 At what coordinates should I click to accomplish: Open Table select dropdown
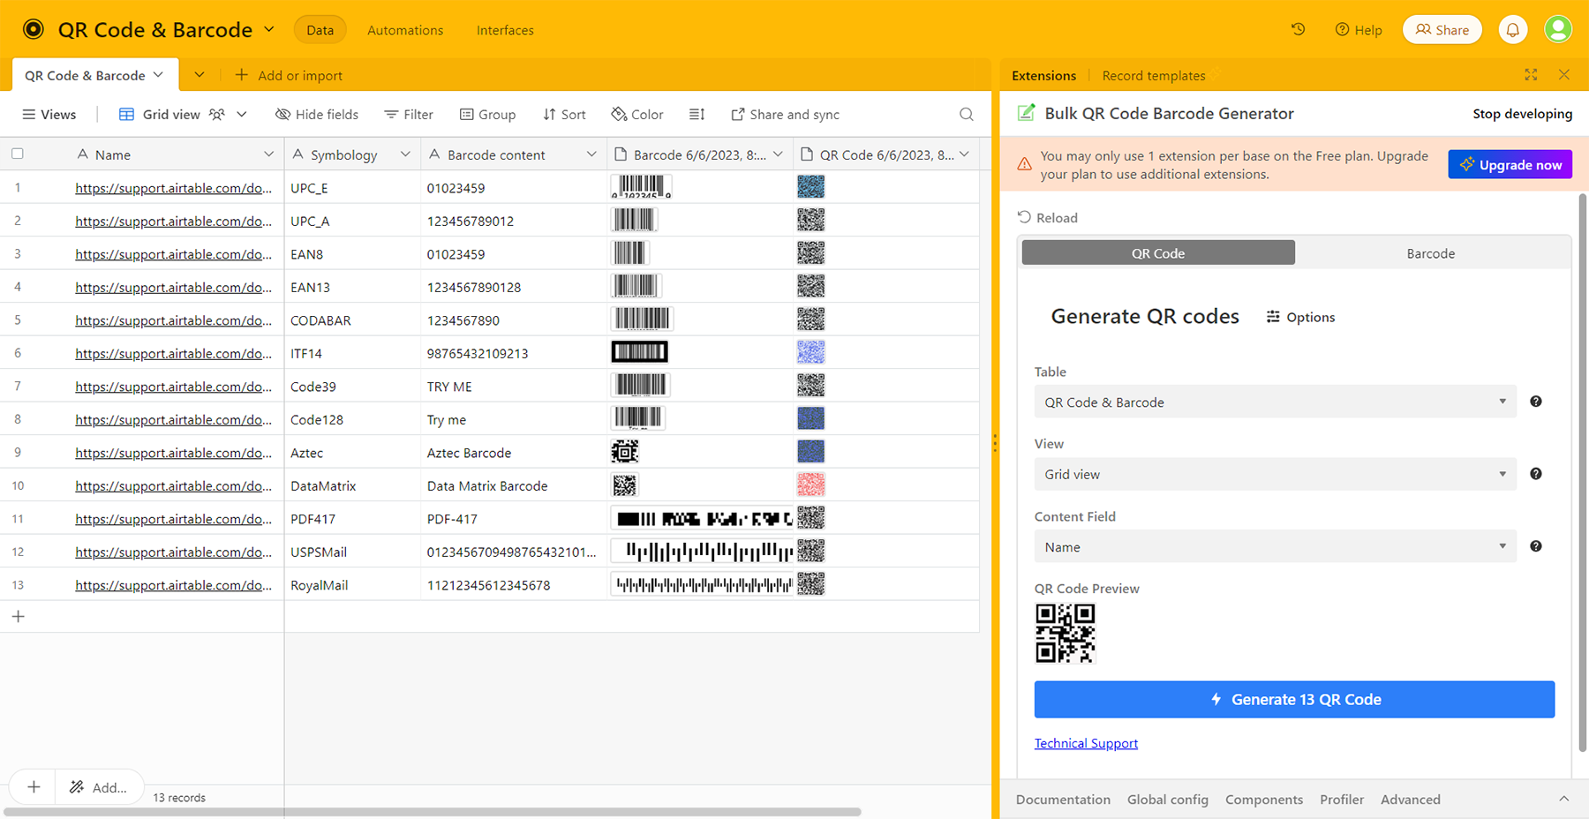[1276, 402]
